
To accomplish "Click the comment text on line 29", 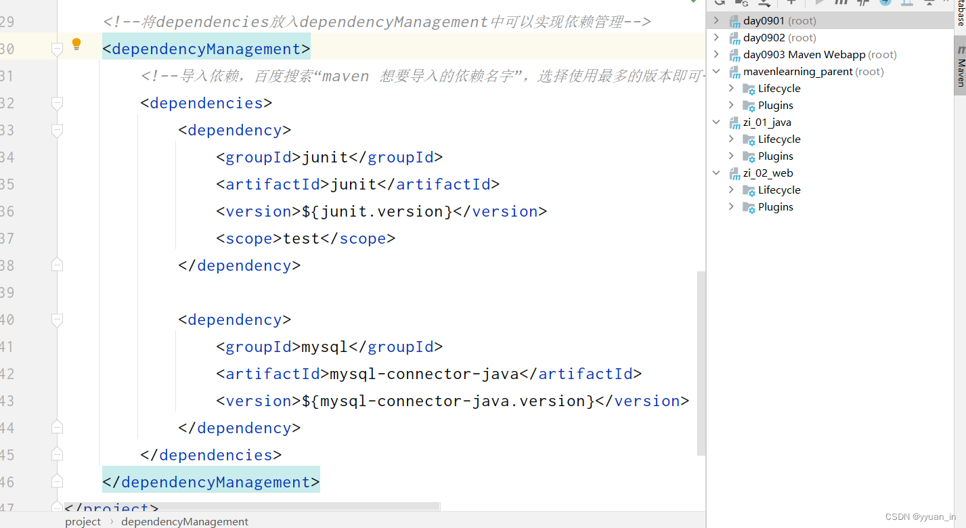I will (x=377, y=22).
